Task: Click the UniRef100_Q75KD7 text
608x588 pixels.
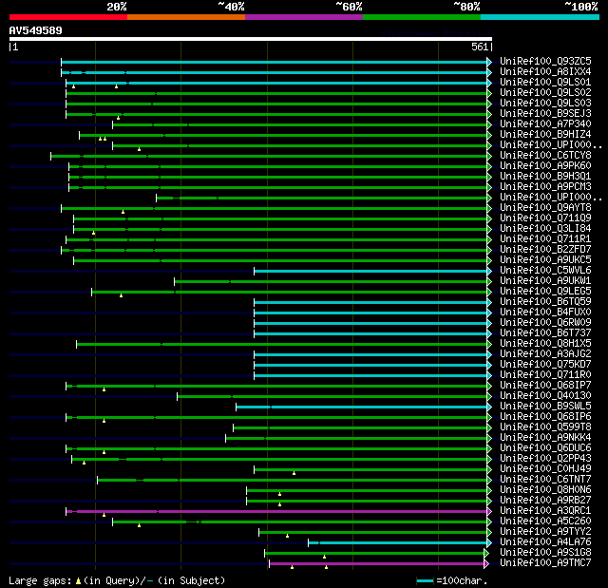Action: coord(545,365)
